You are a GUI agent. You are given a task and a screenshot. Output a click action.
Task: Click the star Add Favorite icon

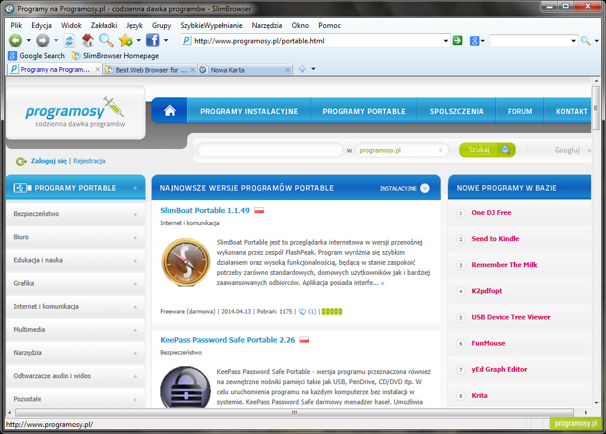point(125,40)
